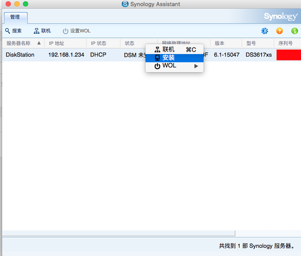
Task: Click the red close window button
Action: [x=8, y=4]
